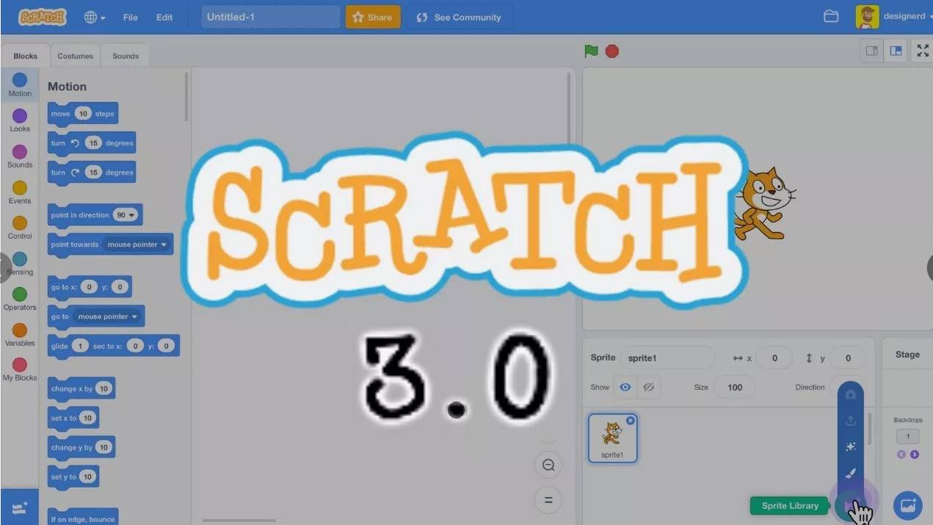
Task: Select the sprite1 thumbnail
Action: [x=612, y=438]
